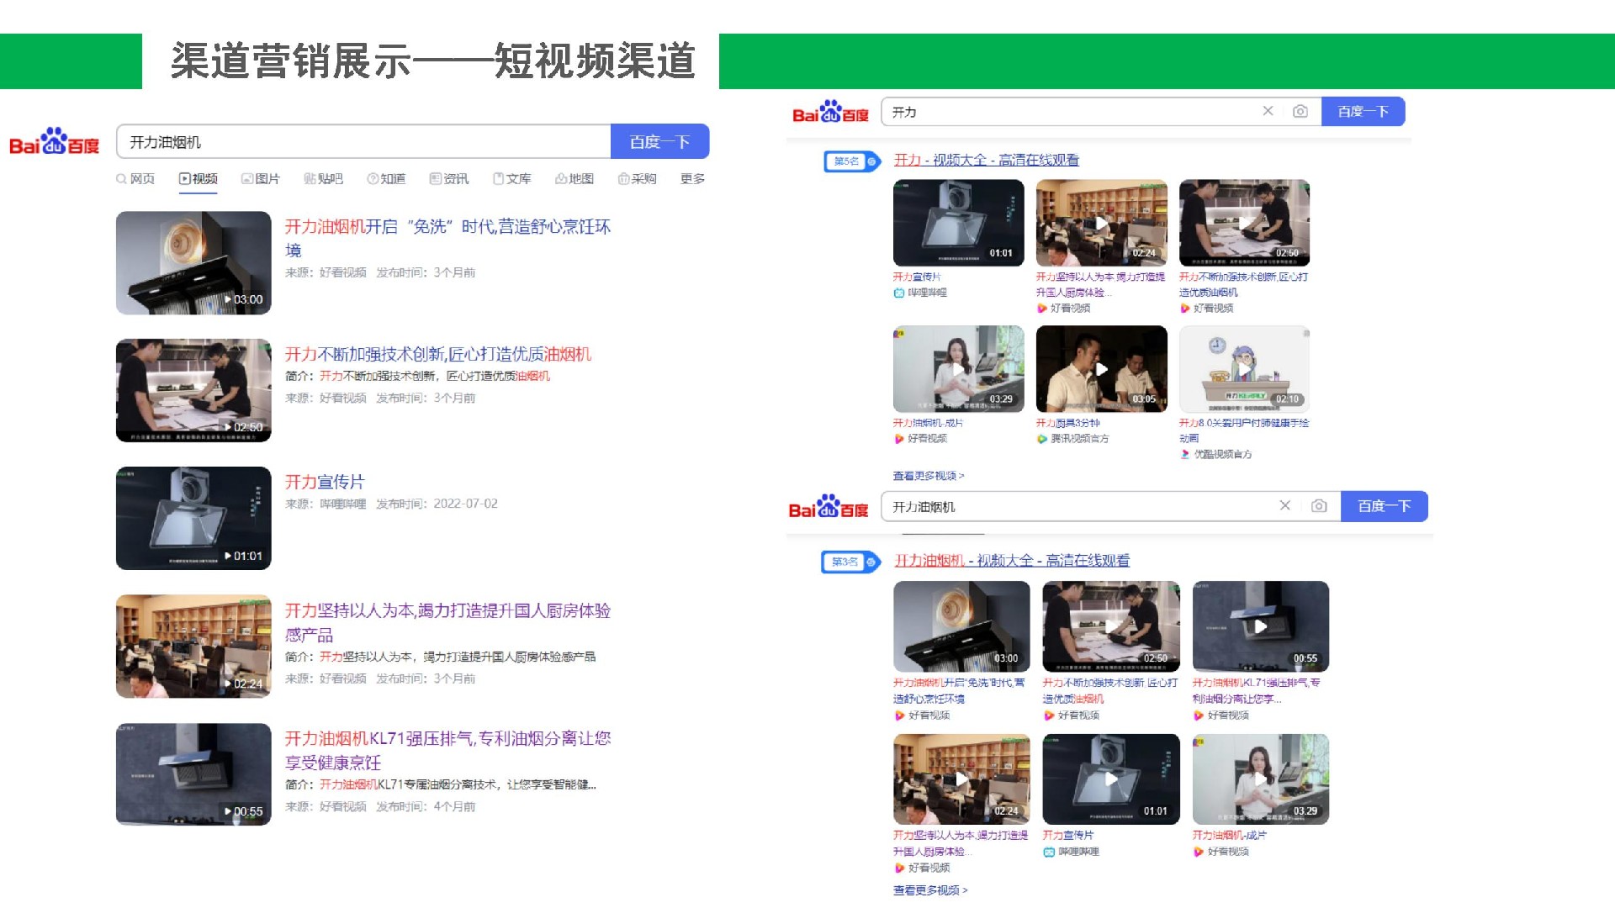Open the 03:00 range hood video thumbnail on left
This screenshot has height=908, width=1615.
pos(193,263)
